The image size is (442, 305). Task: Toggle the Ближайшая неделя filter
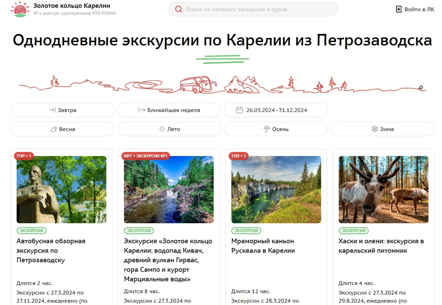tap(169, 110)
